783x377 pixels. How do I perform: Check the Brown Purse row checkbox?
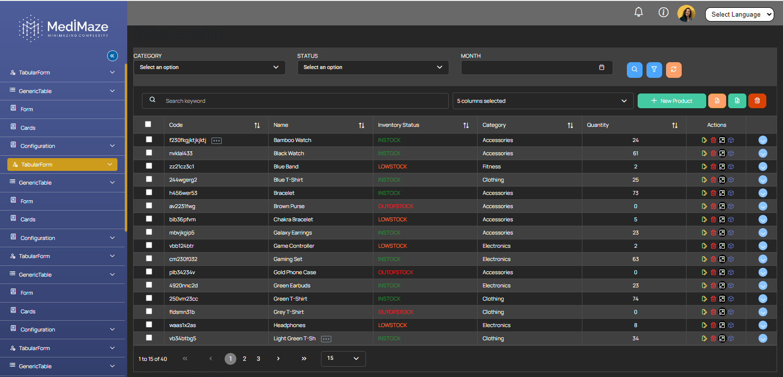149,206
